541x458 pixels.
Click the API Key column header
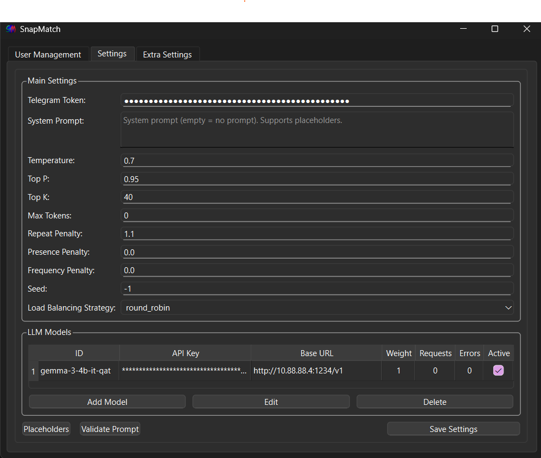185,353
